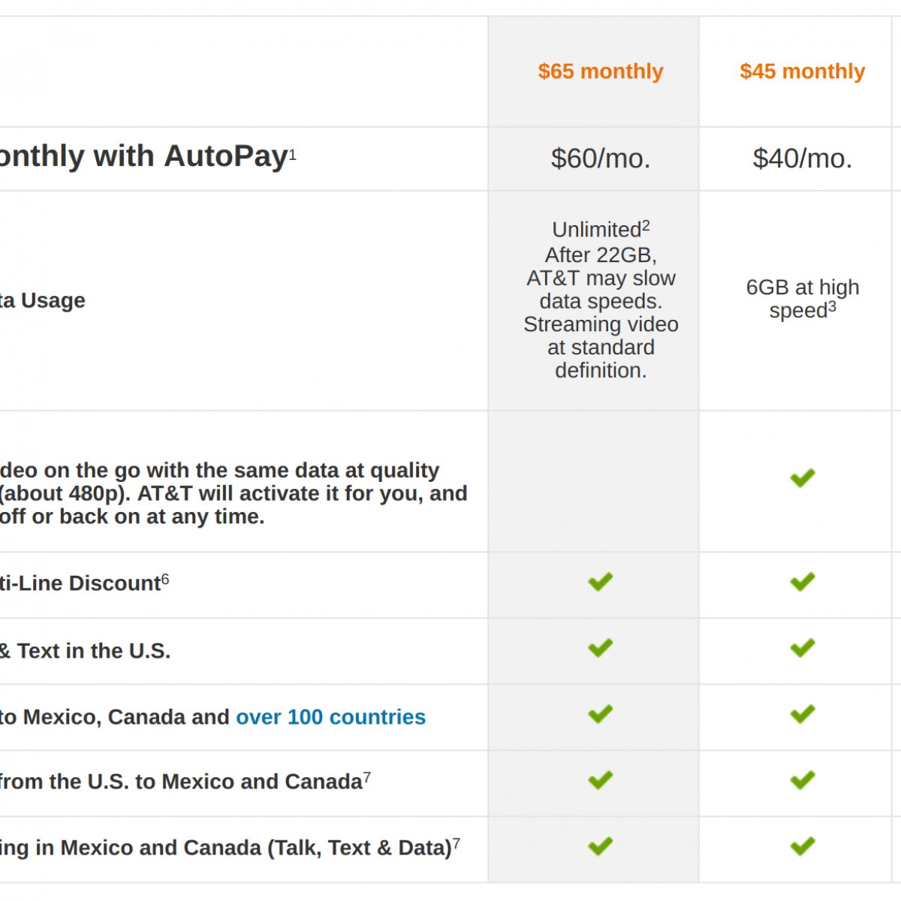Screen dimensions: 901x901
Task: Click the Talk, Text & Data row checkmark, $45 plan
Action: (802, 846)
